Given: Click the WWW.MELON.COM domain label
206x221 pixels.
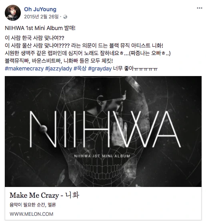Looking at the screenshot, I should (x=31, y=214).
